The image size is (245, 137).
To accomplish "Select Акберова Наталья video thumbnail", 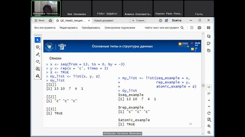I will (x=46, y=8).
